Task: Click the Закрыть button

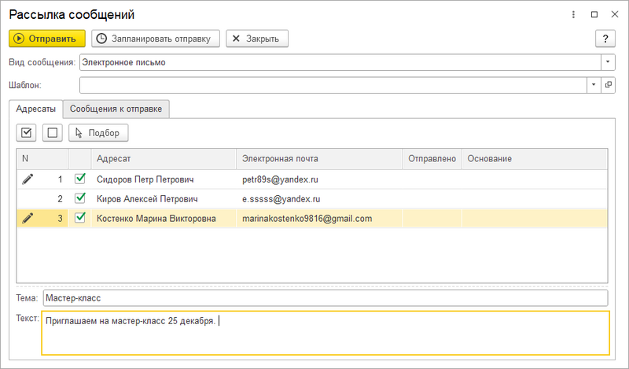Action: pos(257,39)
